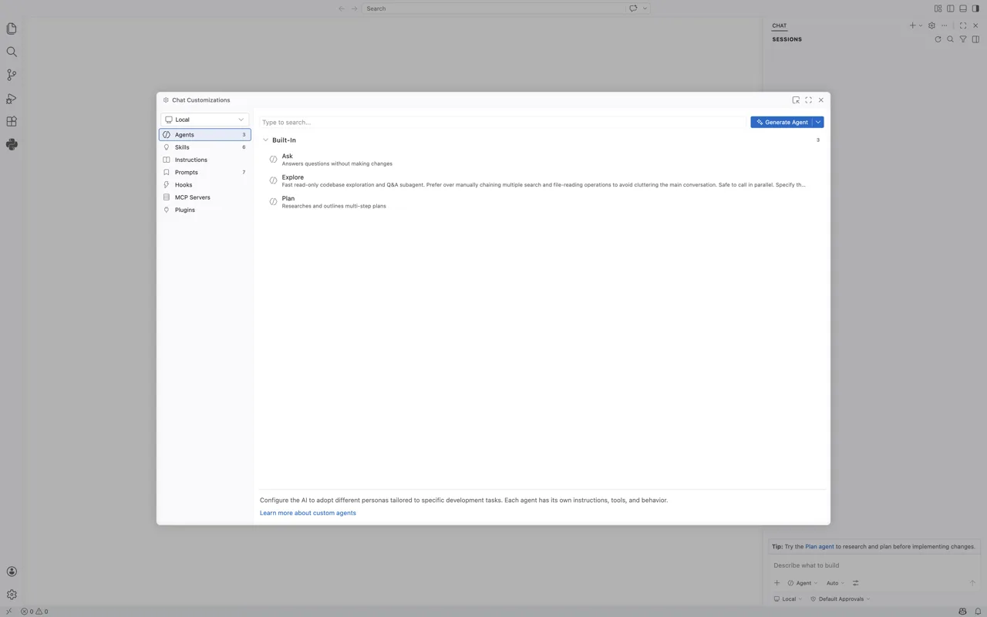Select the Explore built-in agent row
This screenshot has width=987, height=617.
coord(543,180)
